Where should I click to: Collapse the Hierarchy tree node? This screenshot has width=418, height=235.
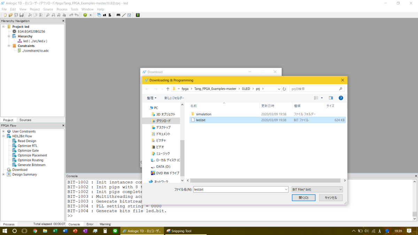click(x=9, y=36)
